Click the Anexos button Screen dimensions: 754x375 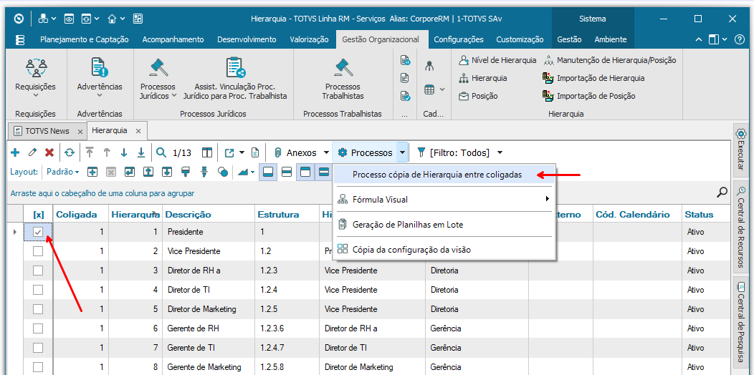click(x=296, y=152)
